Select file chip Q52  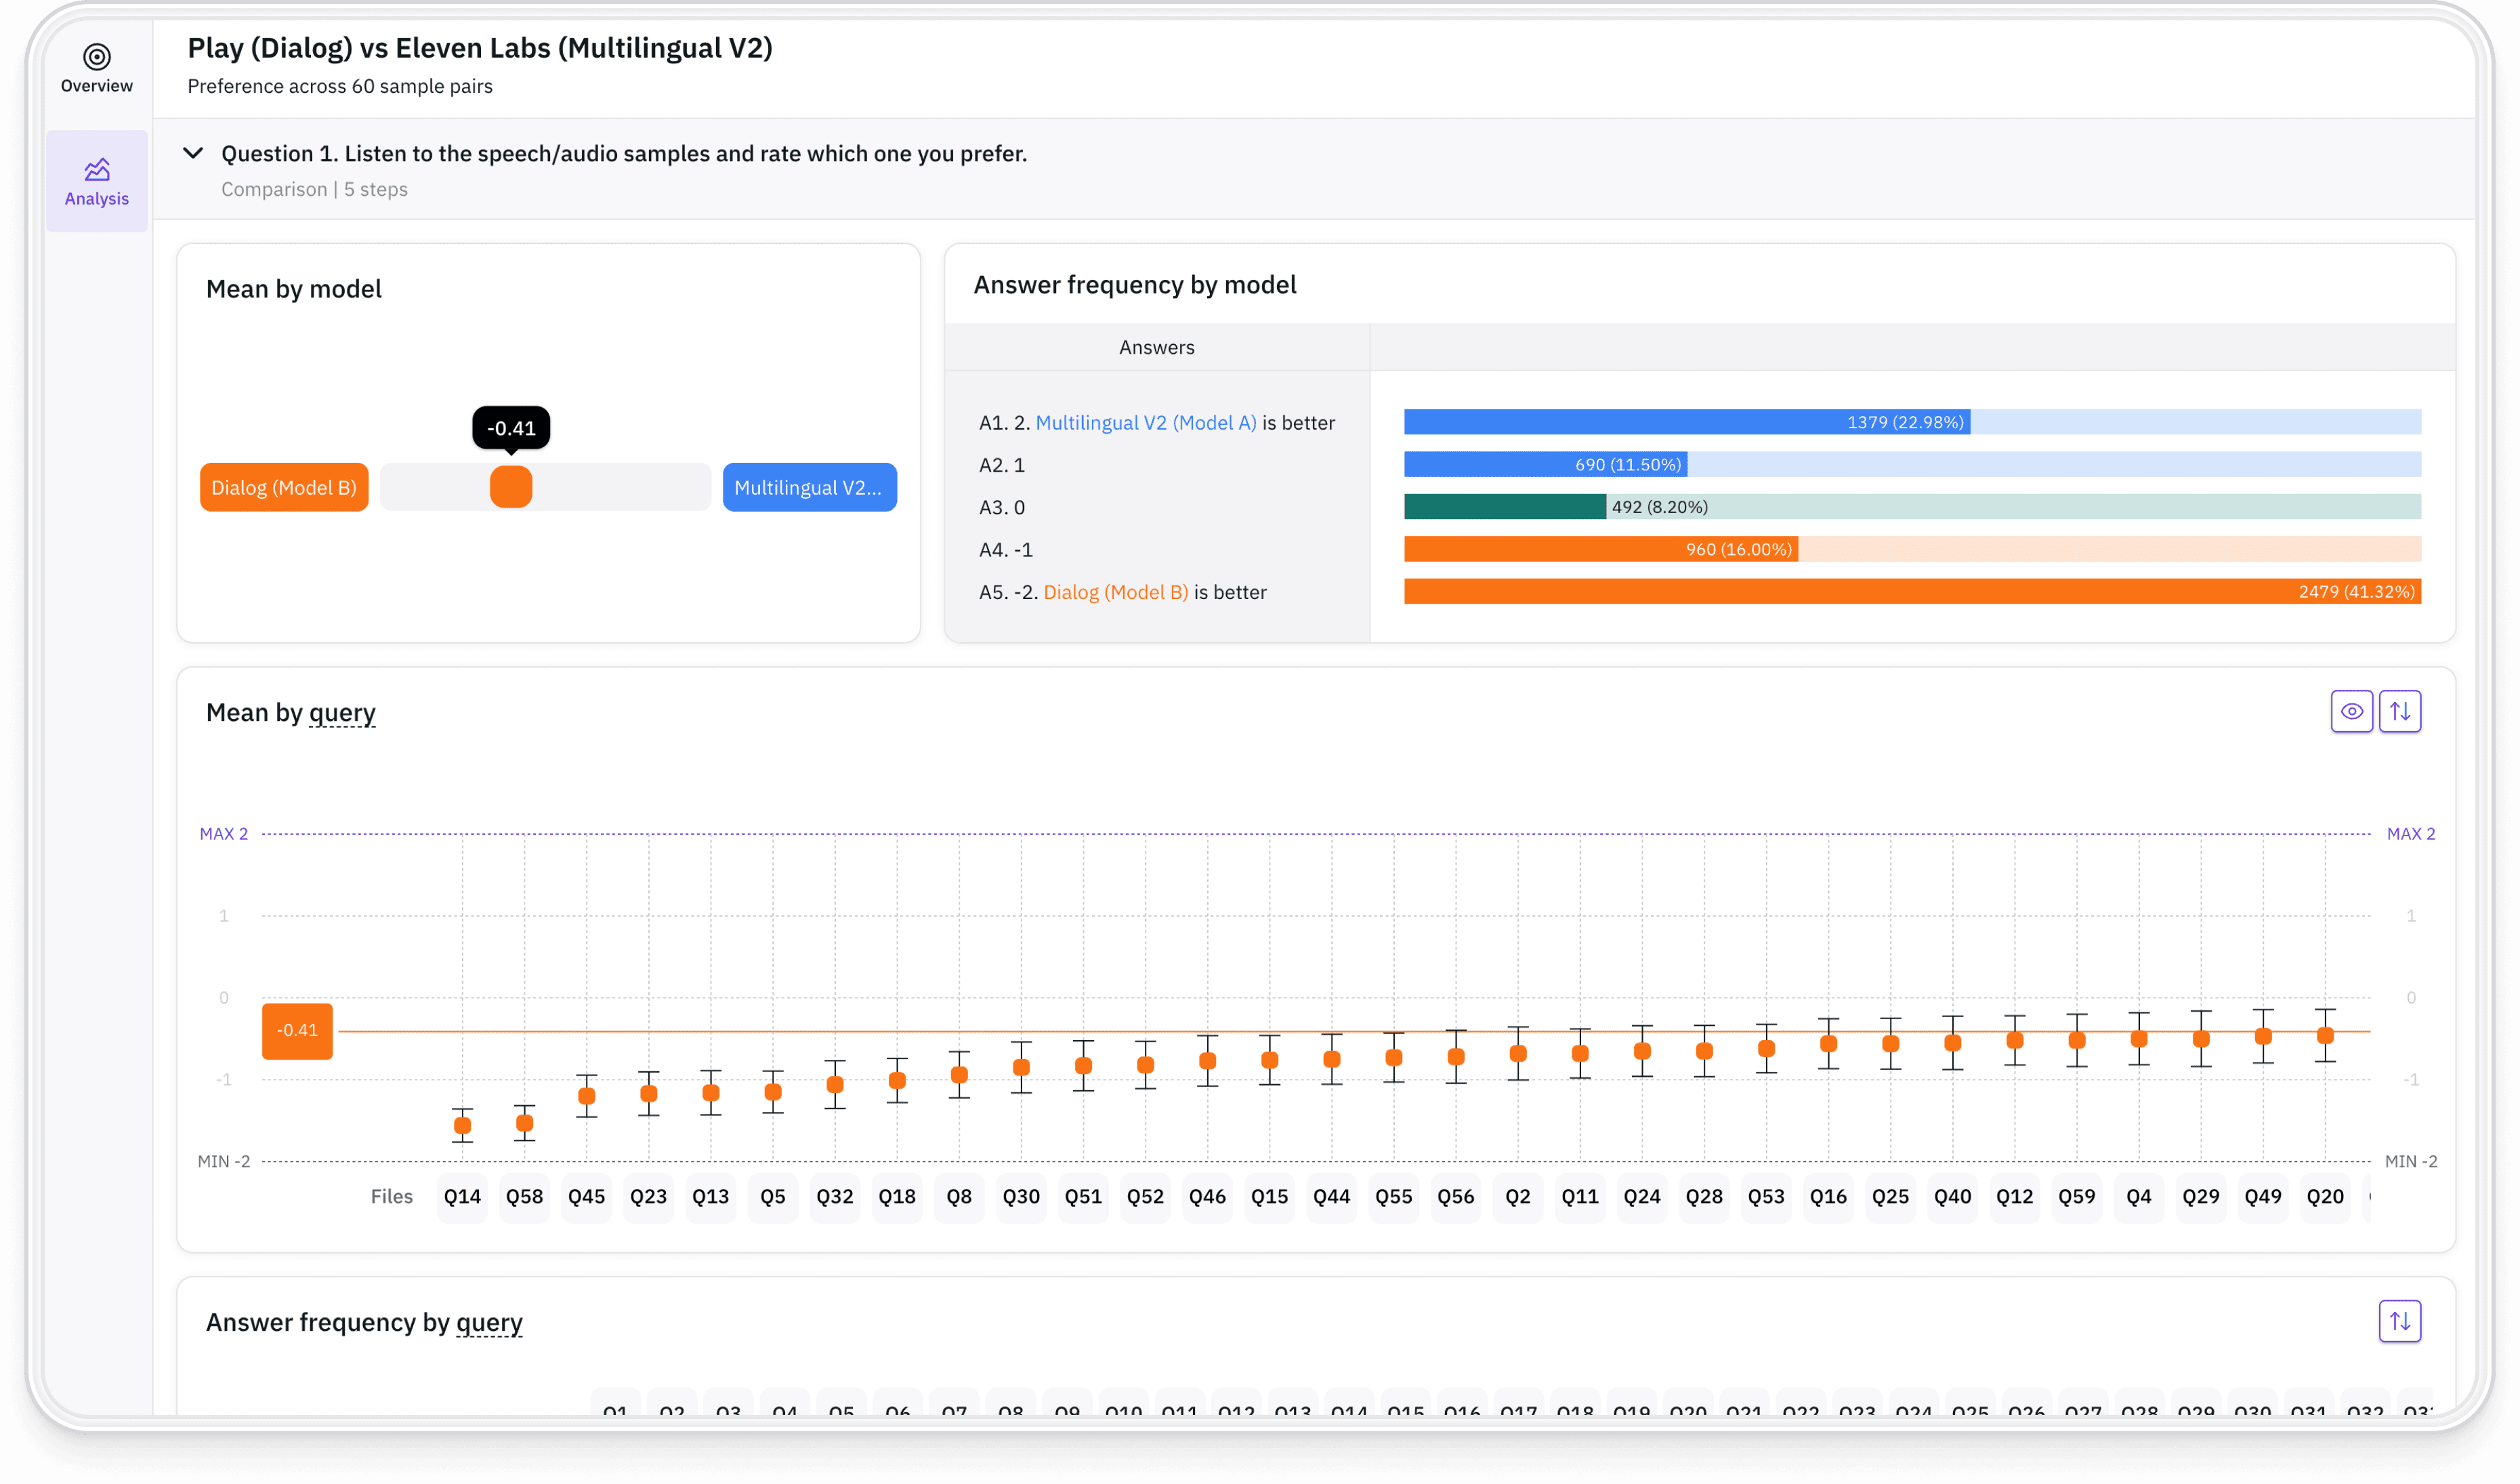(x=1145, y=1196)
